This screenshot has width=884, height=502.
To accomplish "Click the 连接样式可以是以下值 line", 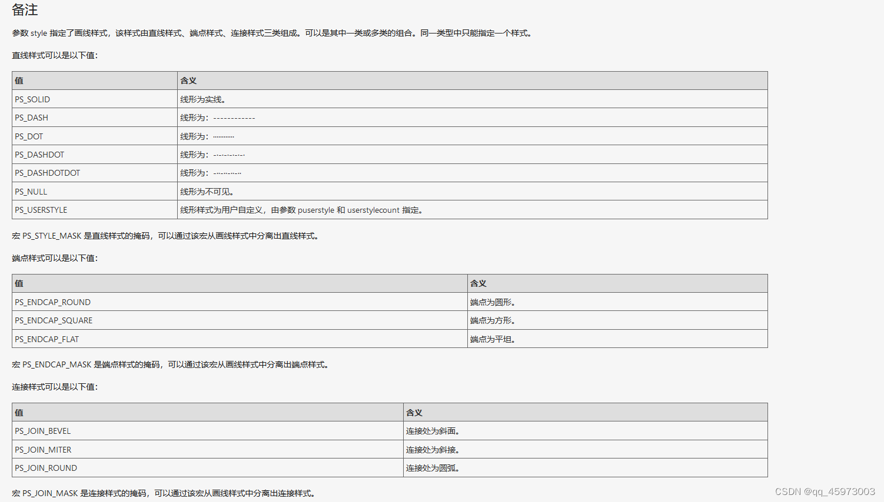I will [x=55, y=387].
